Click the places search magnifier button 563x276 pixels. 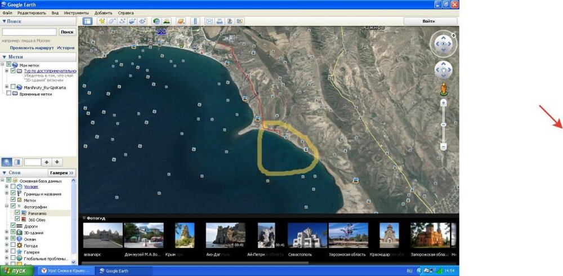7,162
